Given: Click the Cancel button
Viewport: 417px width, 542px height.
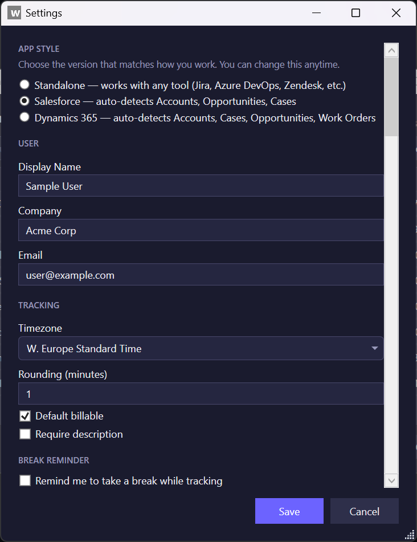Looking at the screenshot, I should (x=364, y=511).
